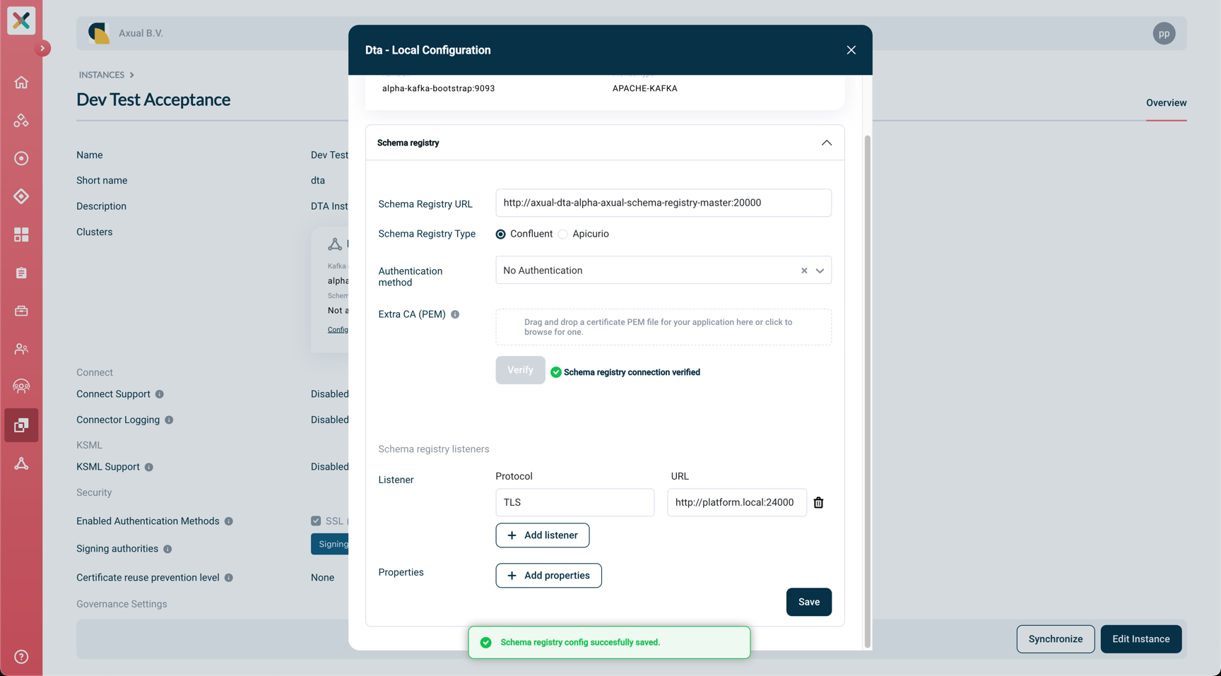Save the schema registry configuration
The height and width of the screenshot is (676, 1221).
pyautogui.click(x=809, y=602)
